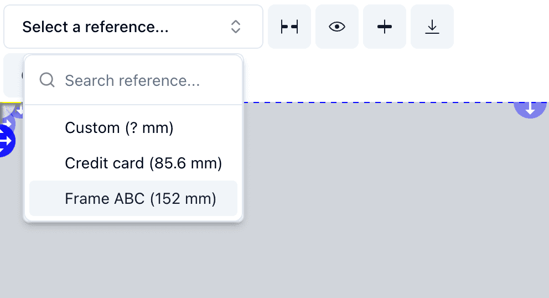Click the magnifier icon in search box
This screenshot has height=298, width=549.
[48, 80]
